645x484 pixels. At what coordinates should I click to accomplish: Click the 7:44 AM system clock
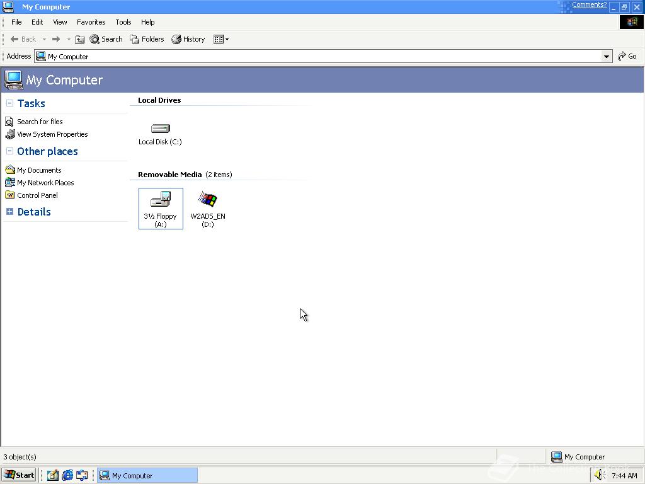pyautogui.click(x=624, y=476)
